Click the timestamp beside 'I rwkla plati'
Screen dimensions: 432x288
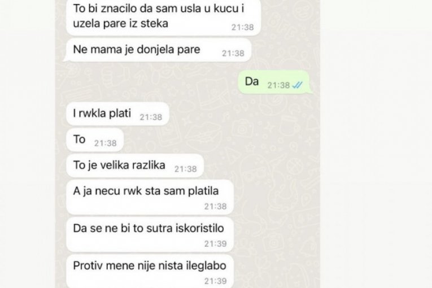click(151, 117)
